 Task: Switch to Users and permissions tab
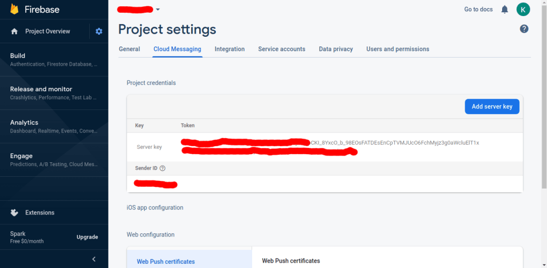[397, 49]
